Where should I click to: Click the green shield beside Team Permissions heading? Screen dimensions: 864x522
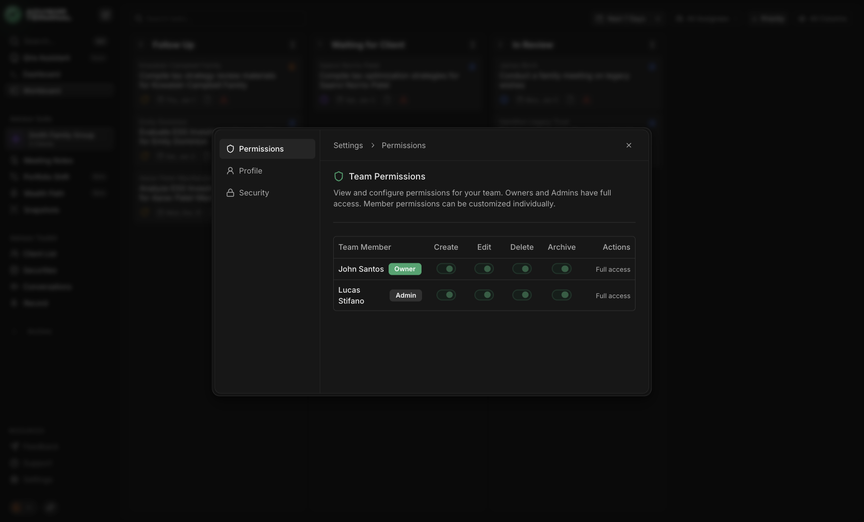click(339, 176)
